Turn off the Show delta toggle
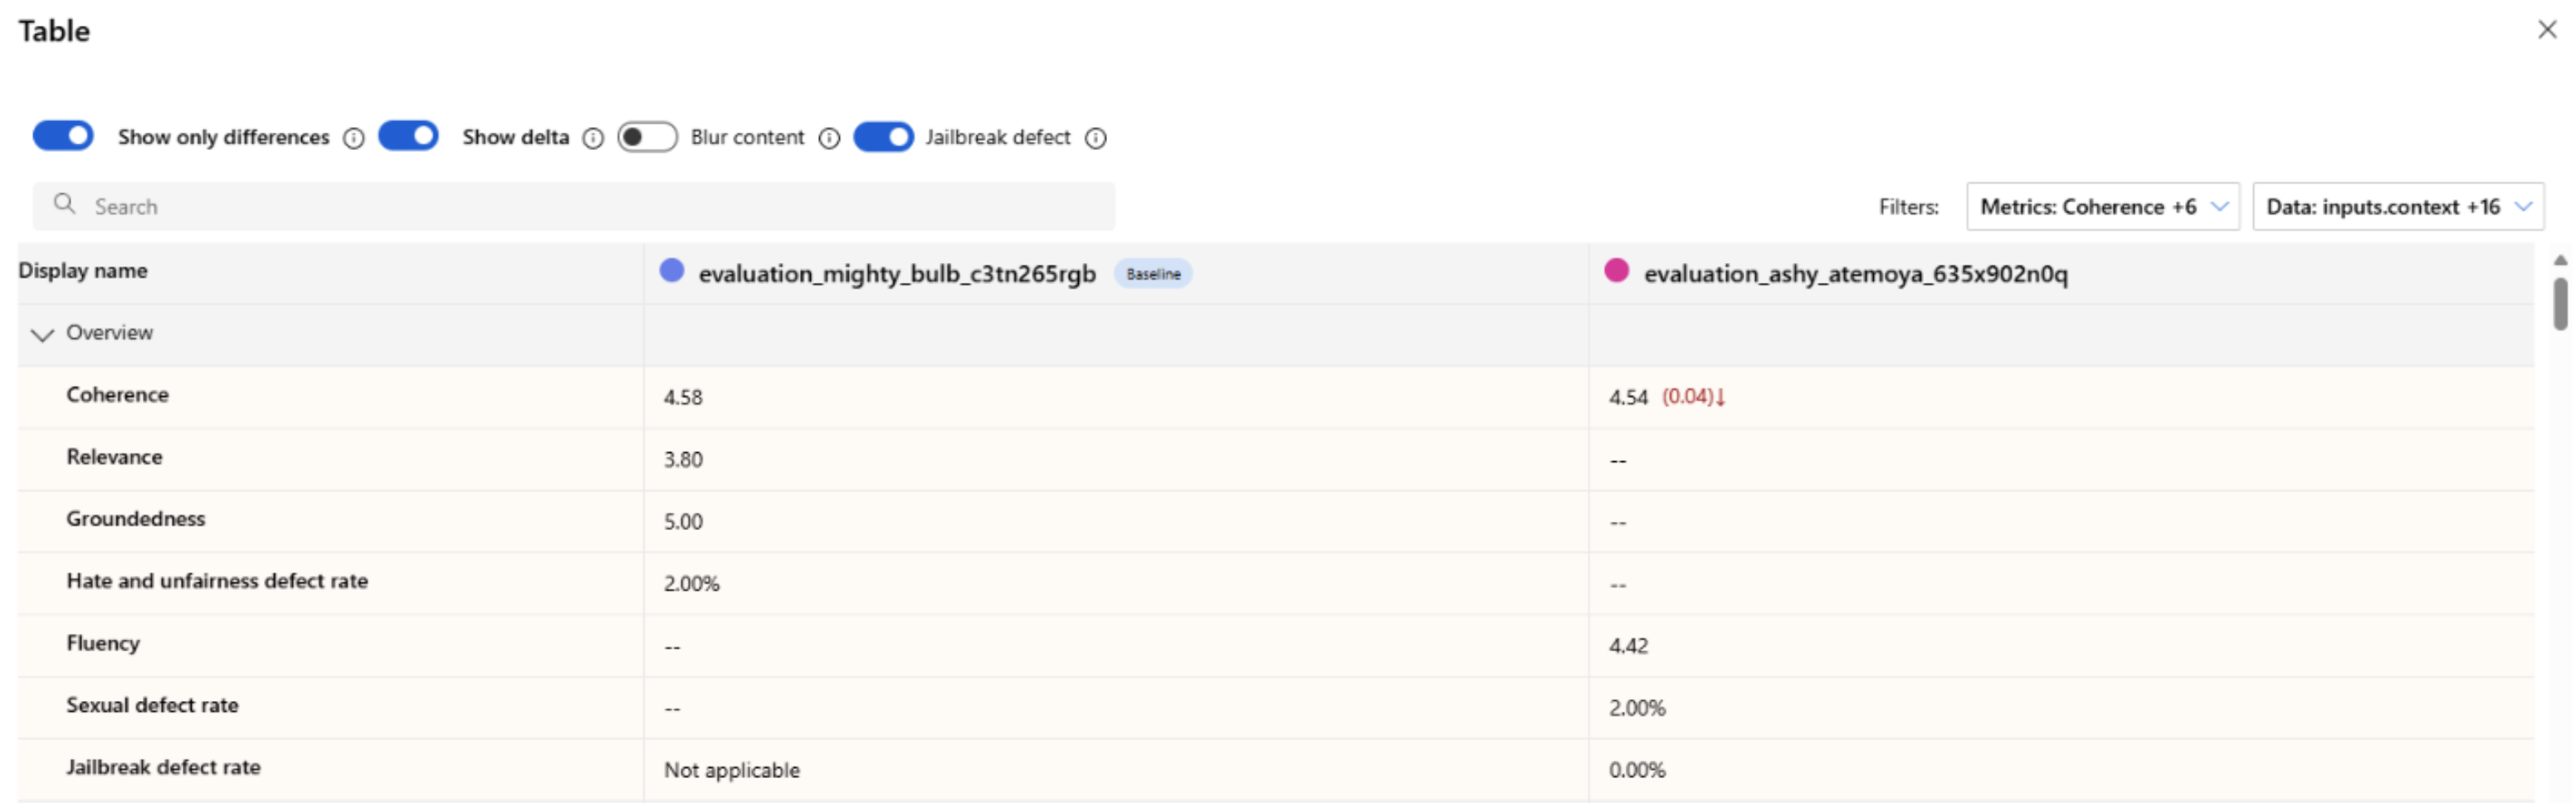Screen dimensions: 2576x803 point(408,136)
